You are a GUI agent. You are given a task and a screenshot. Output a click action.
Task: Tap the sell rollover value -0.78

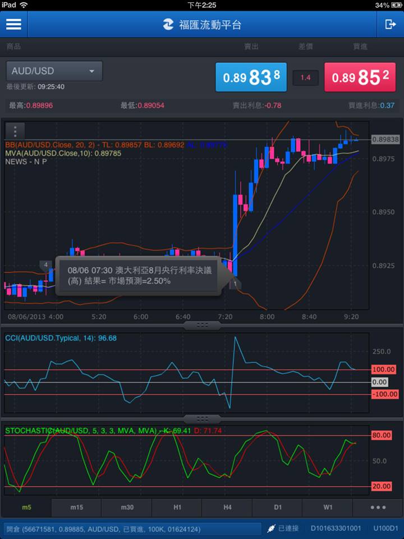273,105
